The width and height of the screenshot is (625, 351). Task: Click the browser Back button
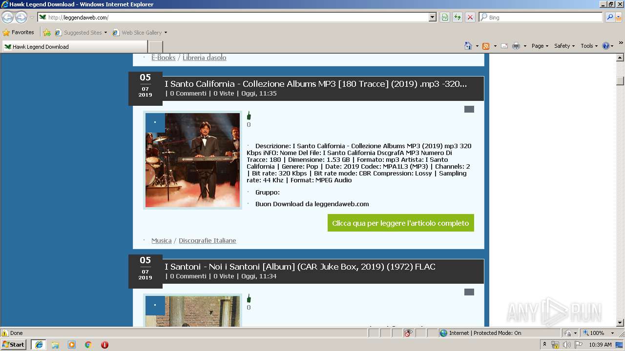coord(8,18)
